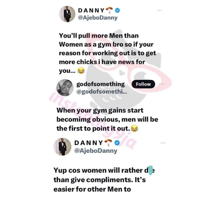Open DANNY's profile picture in first tweet

[x=67, y=14]
